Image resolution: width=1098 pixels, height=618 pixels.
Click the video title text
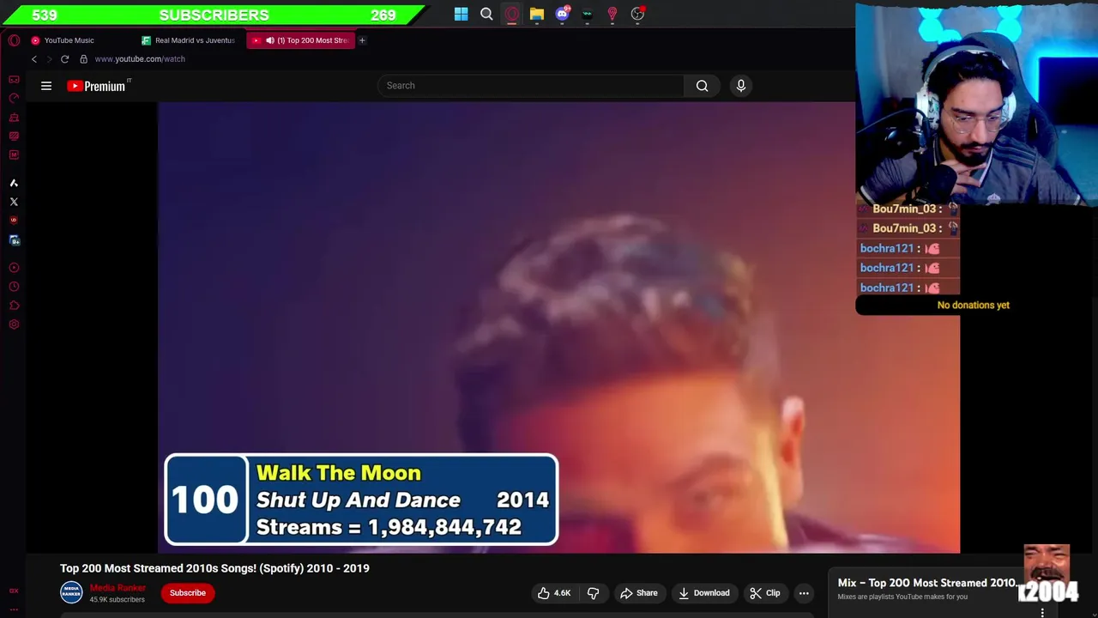214,568
